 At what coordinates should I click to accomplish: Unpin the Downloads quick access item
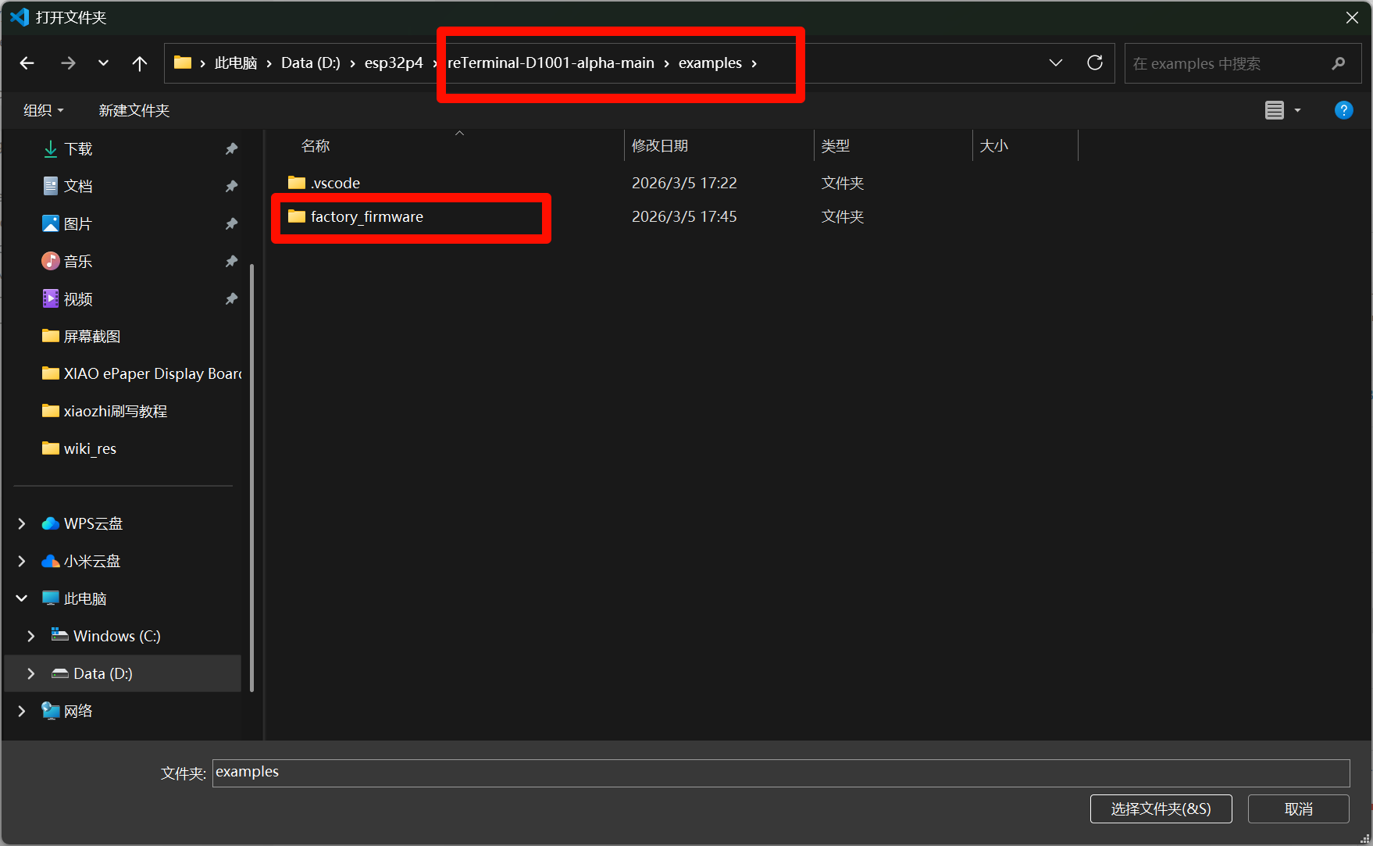(x=231, y=148)
